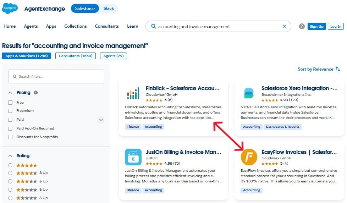The width and height of the screenshot is (347, 203).
Task: Open EasyFlow Invoices listing title
Action: click(299, 152)
